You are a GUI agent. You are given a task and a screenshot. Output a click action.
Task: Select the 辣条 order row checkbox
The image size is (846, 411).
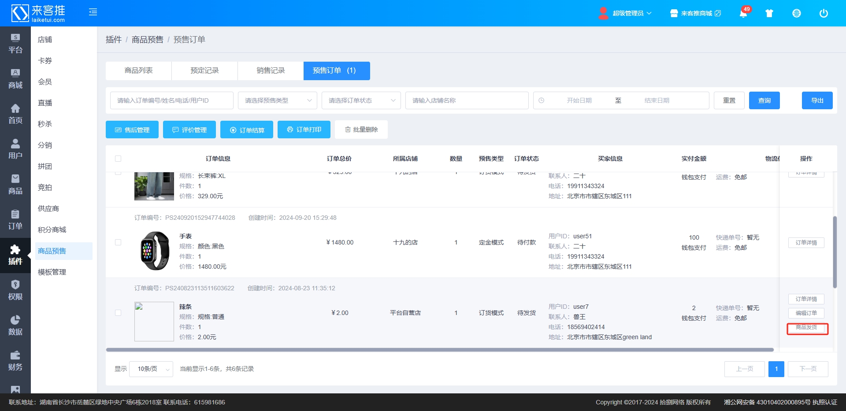(x=118, y=313)
